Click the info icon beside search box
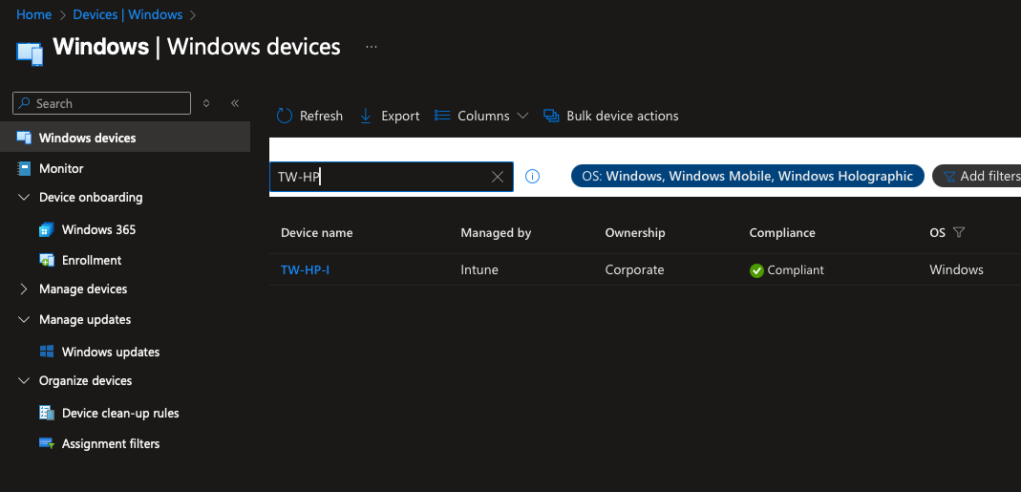The width and height of the screenshot is (1021, 492). tap(533, 176)
